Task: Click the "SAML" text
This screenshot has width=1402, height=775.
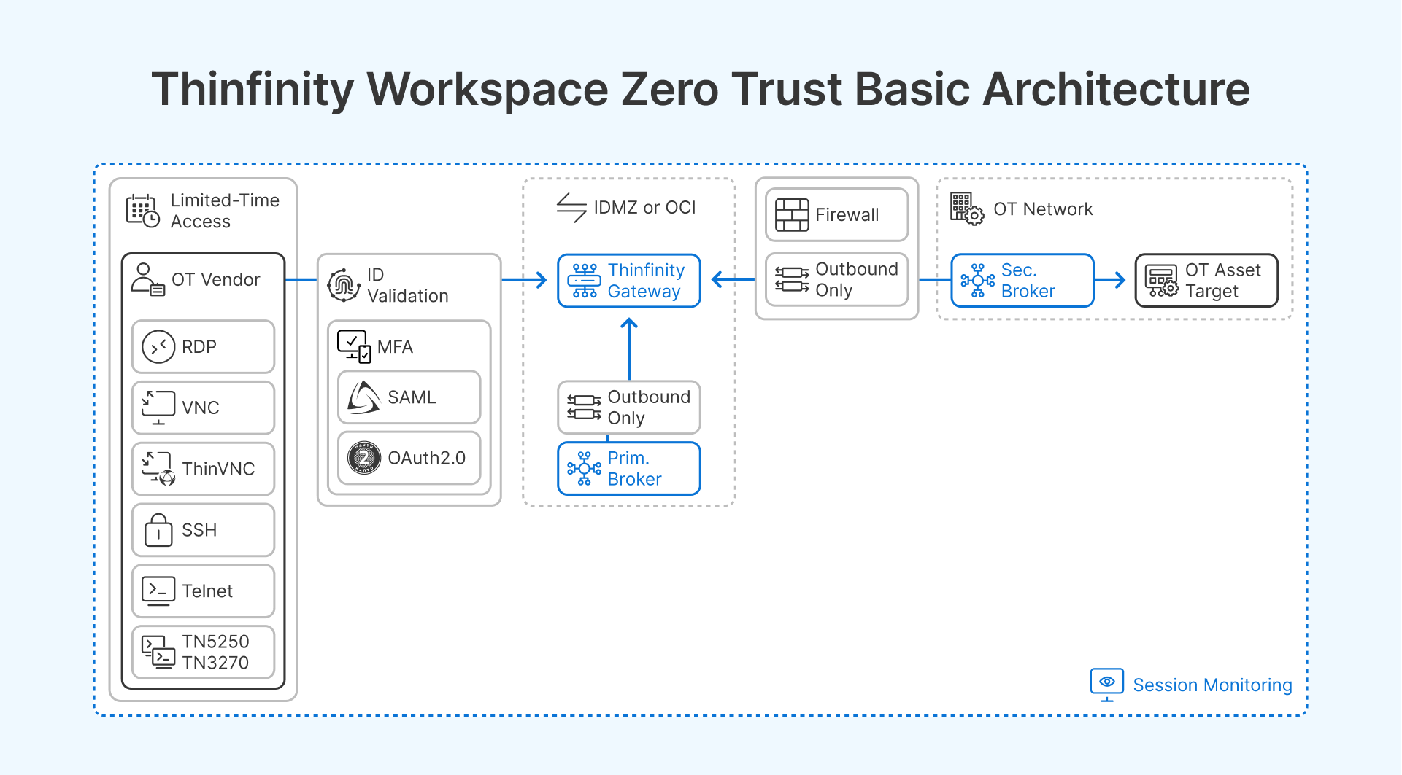Action: tap(412, 397)
